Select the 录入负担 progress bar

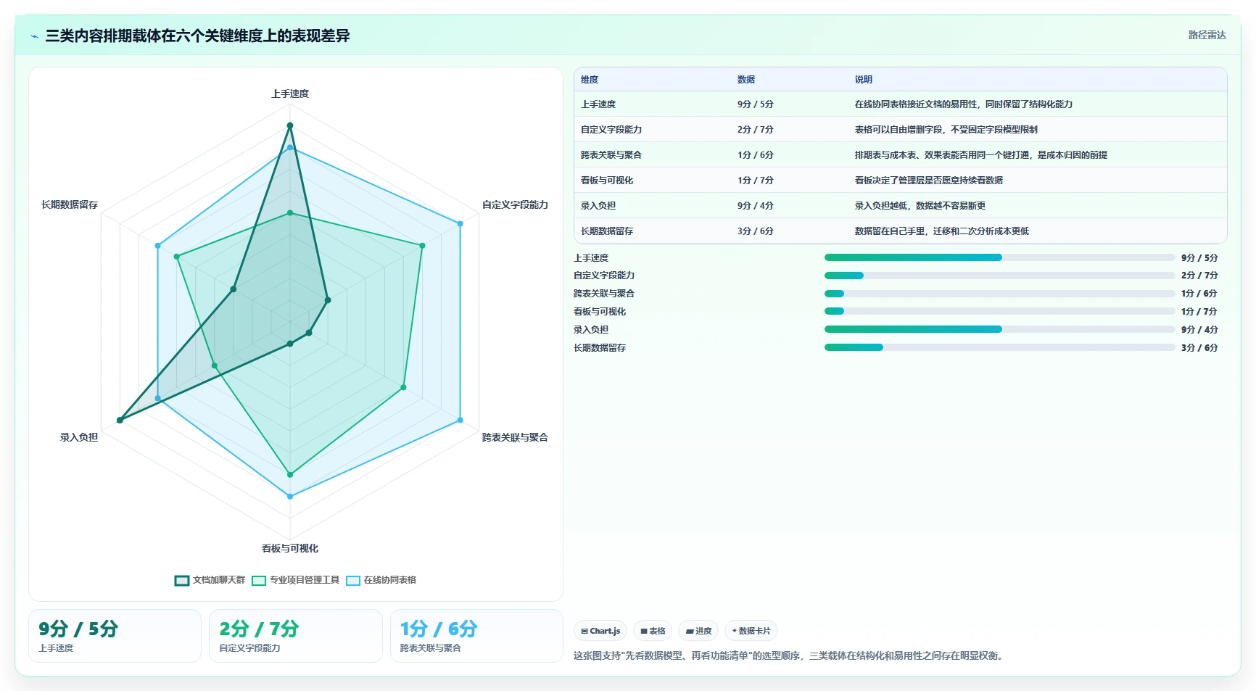(x=999, y=329)
